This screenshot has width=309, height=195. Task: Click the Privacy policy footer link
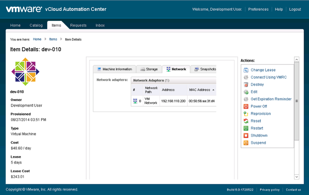(x=270, y=190)
